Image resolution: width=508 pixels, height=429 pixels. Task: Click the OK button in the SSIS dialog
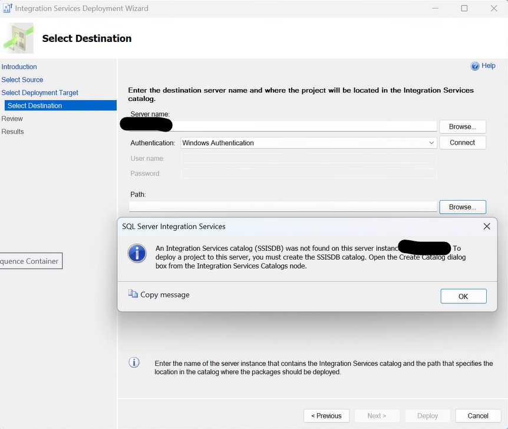463,296
